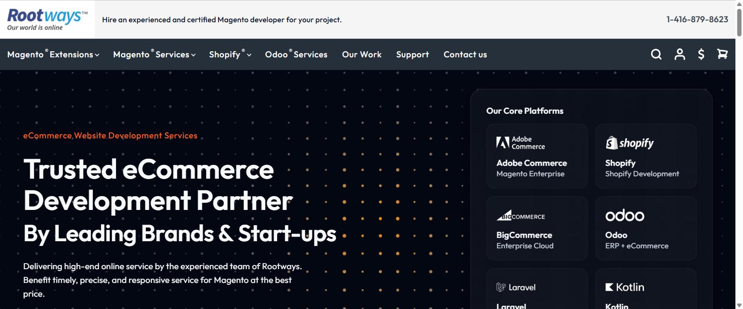Open the Adobe Commerce Magento Enterprise card title
Image resolution: width=743 pixels, height=309 pixels.
[532, 163]
